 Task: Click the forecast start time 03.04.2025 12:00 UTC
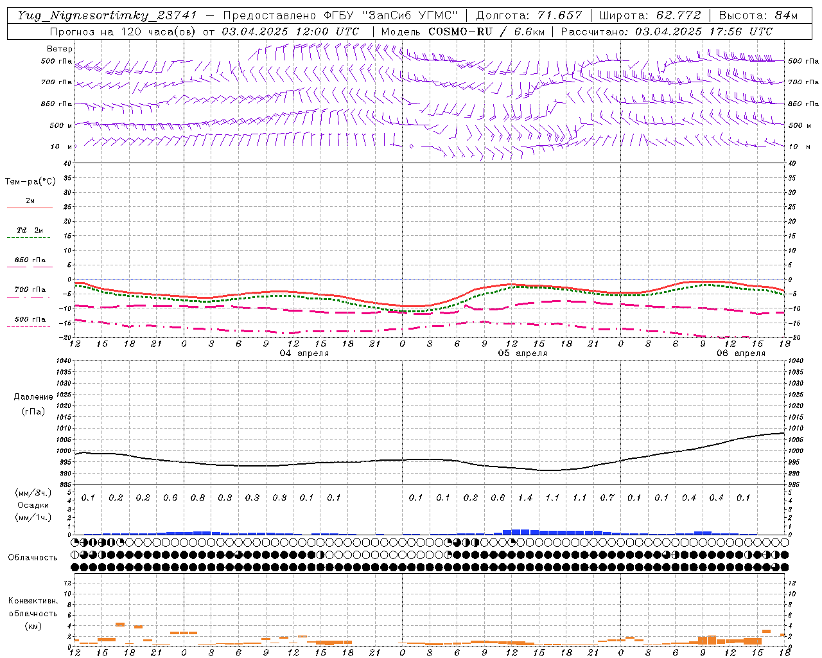pos(290,31)
